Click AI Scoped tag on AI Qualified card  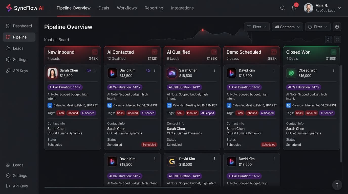(208, 113)
